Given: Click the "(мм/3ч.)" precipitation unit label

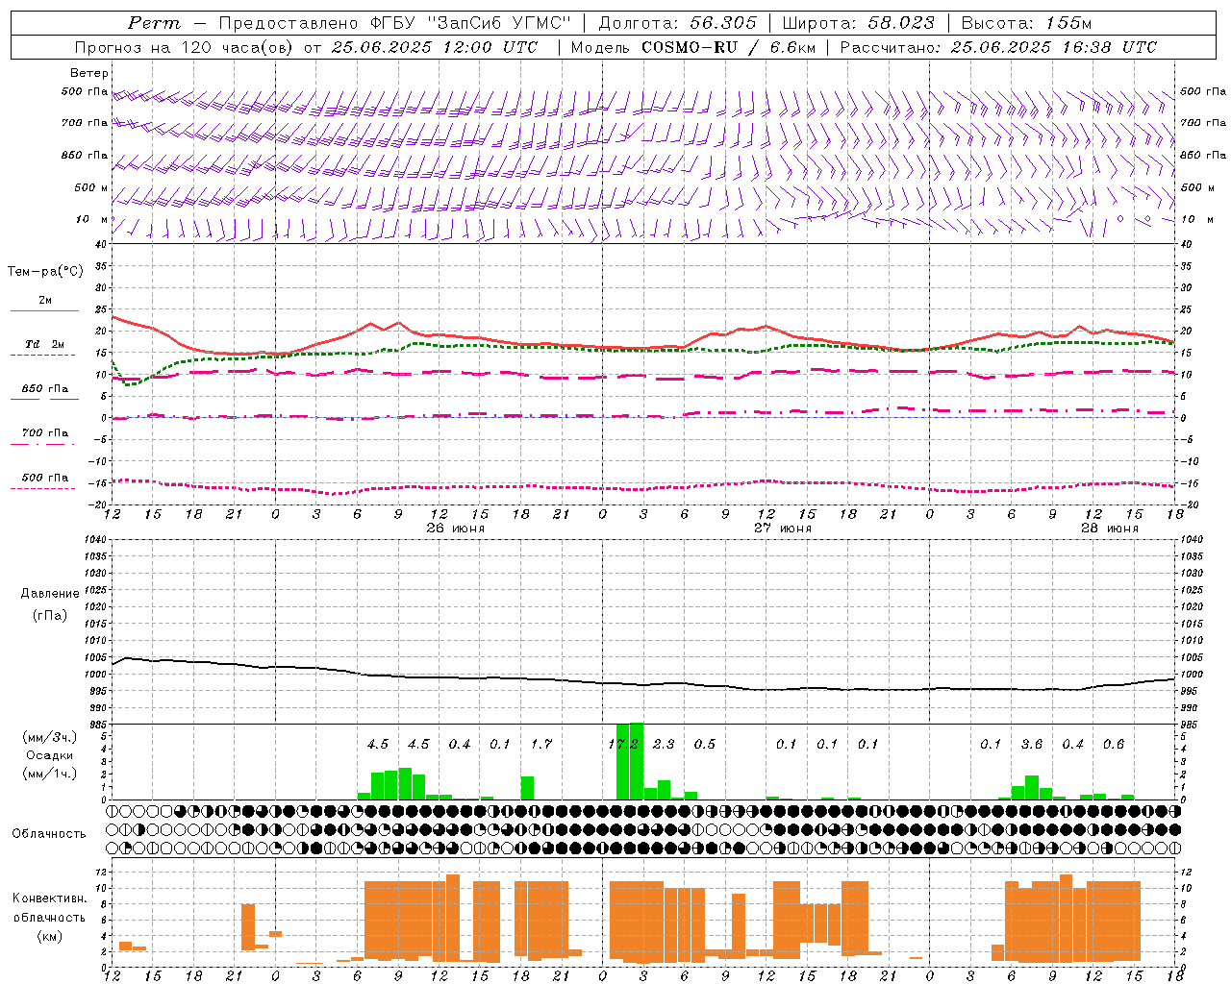Looking at the screenshot, I should tap(49, 738).
